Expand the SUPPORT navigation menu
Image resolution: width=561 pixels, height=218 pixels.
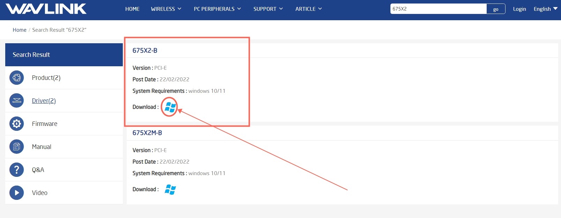click(268, 9)
